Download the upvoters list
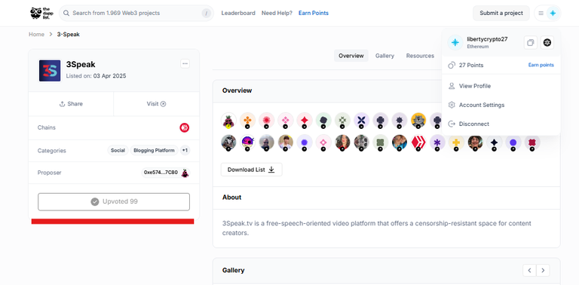Viewport: 579px width, 285px height. tap(252, 170)
